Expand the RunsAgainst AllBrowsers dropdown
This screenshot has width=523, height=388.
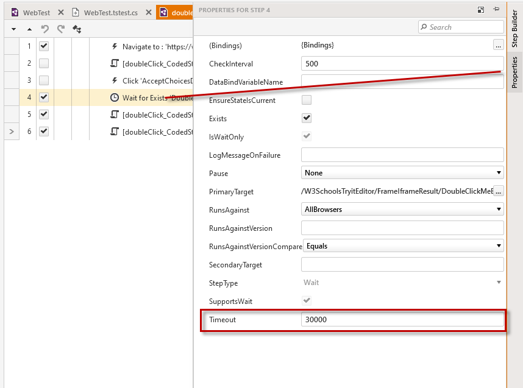click(402, 210)
